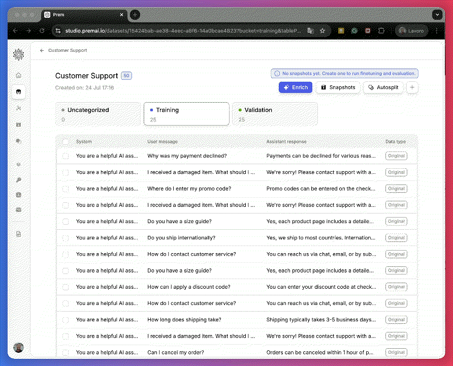Check the 'Why was my payment declined?' row
This screenshot has width=453, height=366.
[66, 156]
